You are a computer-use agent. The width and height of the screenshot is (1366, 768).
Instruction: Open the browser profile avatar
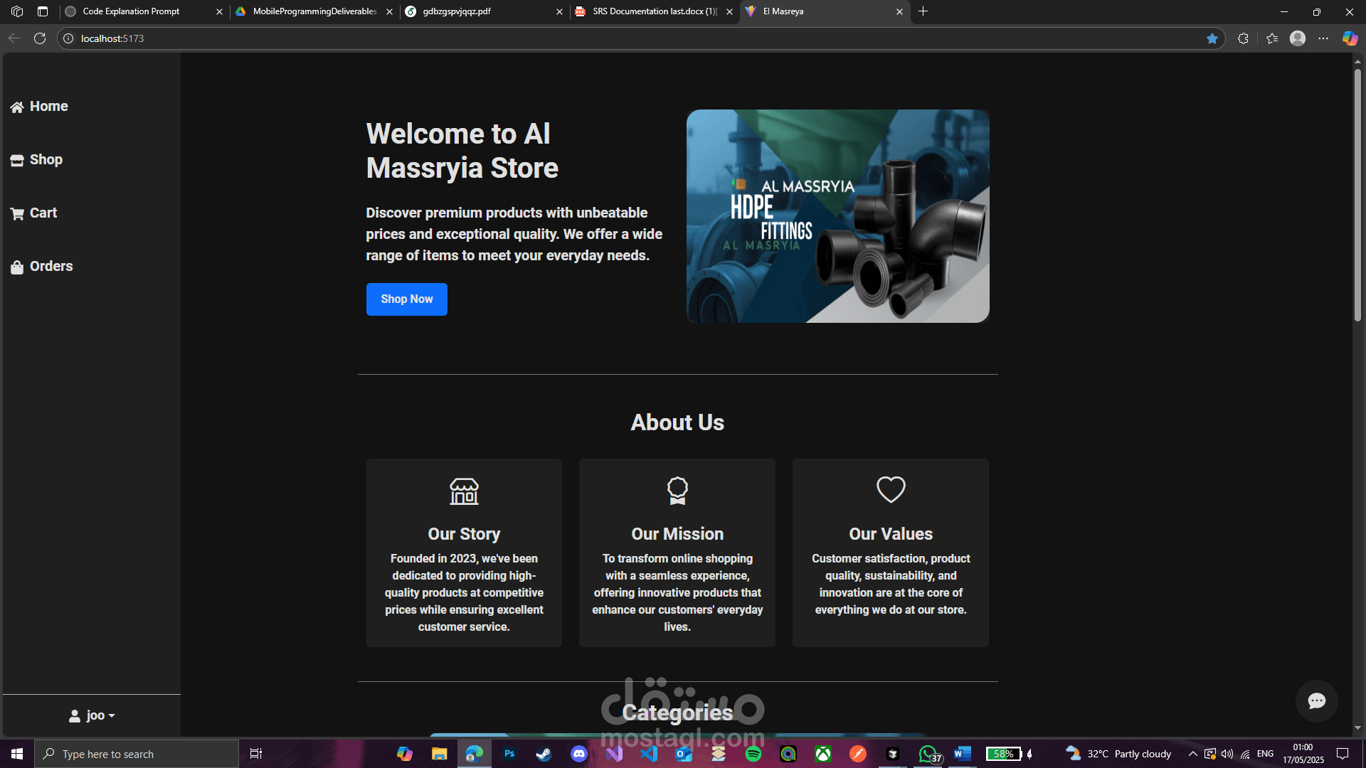click(x=1298, y=38)
